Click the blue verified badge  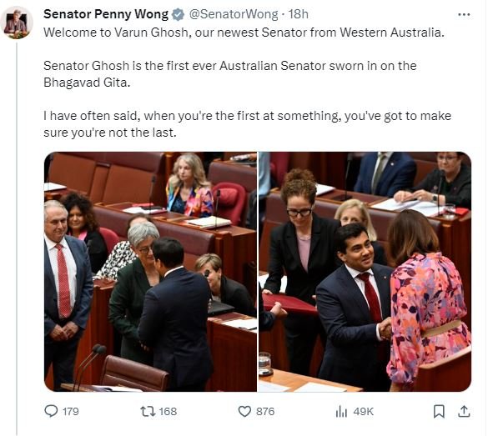tap(178, 14)
